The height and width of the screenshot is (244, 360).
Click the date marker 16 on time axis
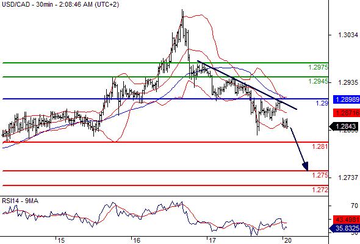(x=137, y=240)
